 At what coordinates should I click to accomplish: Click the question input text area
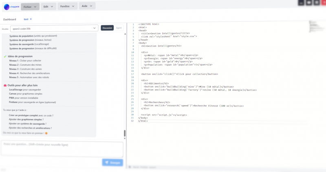tap(62, 148)
